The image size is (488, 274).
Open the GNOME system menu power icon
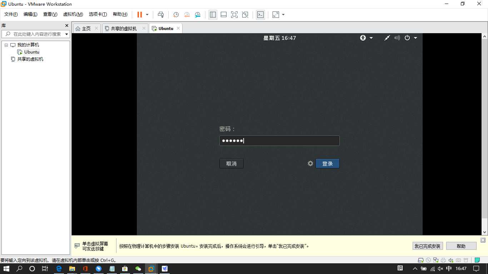tap(407, 38)
